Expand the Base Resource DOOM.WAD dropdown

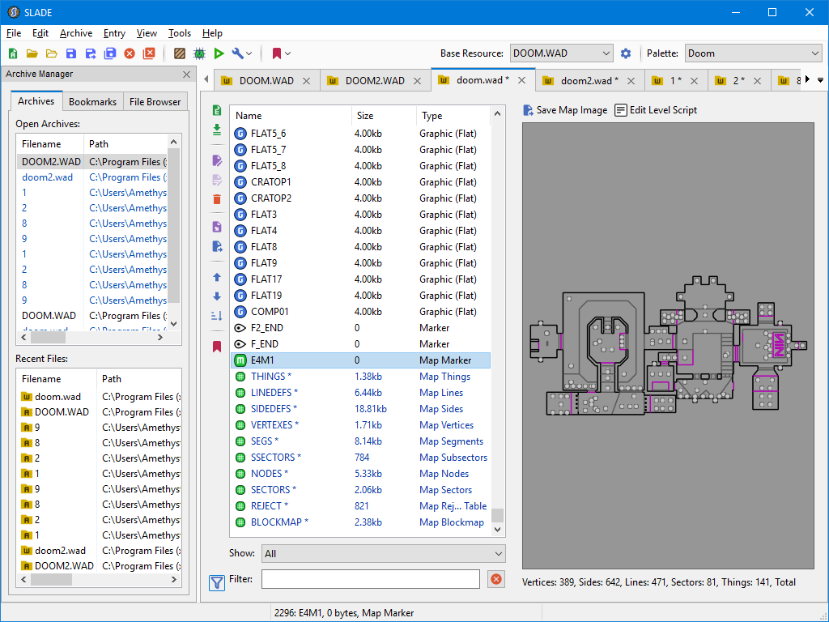(561, 53)
